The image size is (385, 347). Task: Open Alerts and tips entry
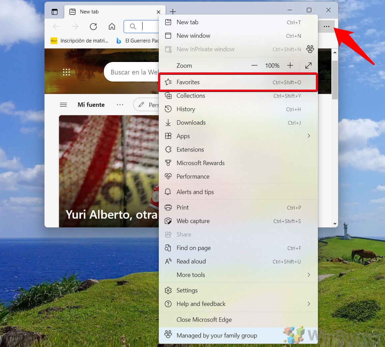click(238, 192)
